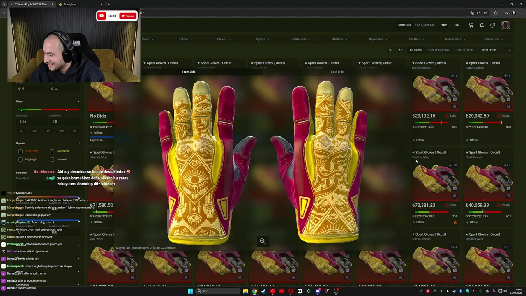This screenshot has height=296, width=526.
Task: Enable the Souvenir checkbox
Action: click(52, 151)
